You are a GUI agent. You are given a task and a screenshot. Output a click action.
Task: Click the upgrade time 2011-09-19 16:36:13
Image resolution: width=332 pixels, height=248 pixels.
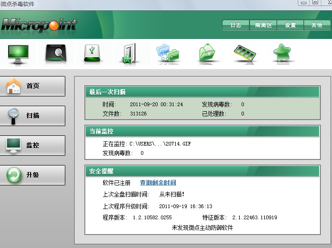[185, 206]
